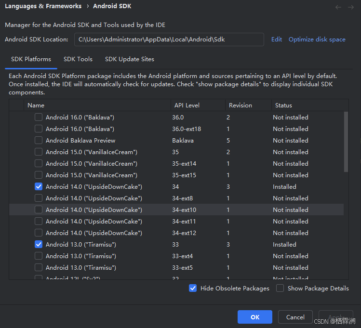Click the '34-ext11' API level cell
This screenshot has height=328, width=361.
click(x=184, y=221)
